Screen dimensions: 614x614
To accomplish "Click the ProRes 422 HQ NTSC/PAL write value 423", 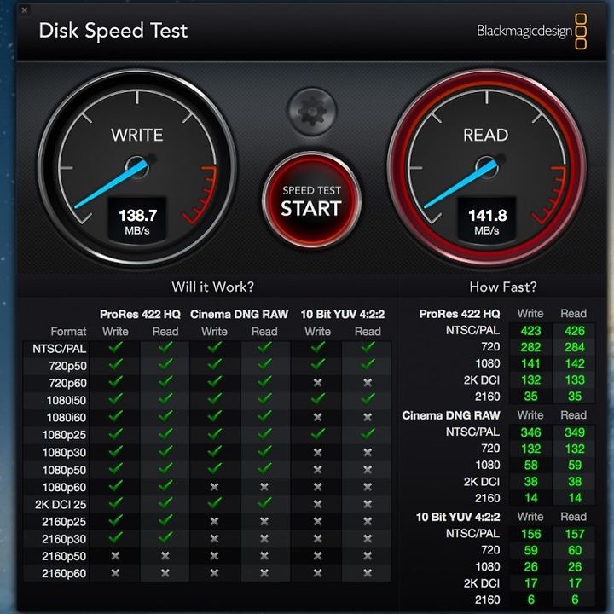I will [x=530, y=331].
